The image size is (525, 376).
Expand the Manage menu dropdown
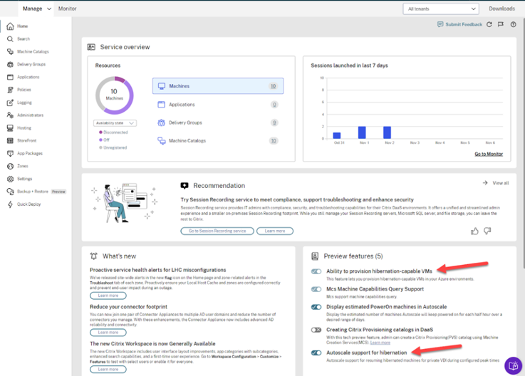(x=36, y=9)
